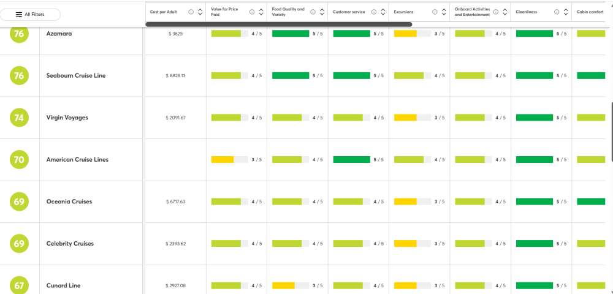
Task: Click info icon for Onboard Activities and Entertainment
Action: click(x=496, y=12)
